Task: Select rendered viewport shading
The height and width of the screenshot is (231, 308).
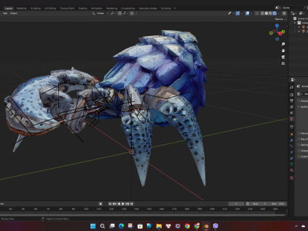Action: pos(275,13)
